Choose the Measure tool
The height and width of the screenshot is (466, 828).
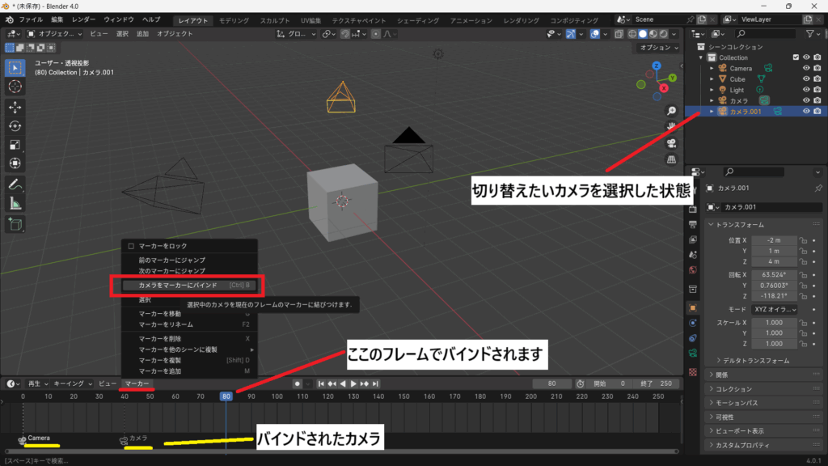point(15,203)
